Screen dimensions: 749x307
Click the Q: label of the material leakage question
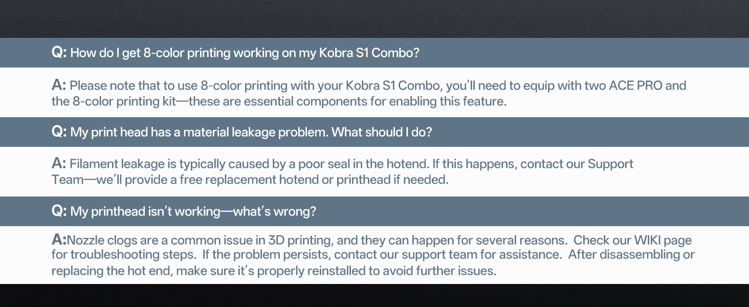click(59, 132)
